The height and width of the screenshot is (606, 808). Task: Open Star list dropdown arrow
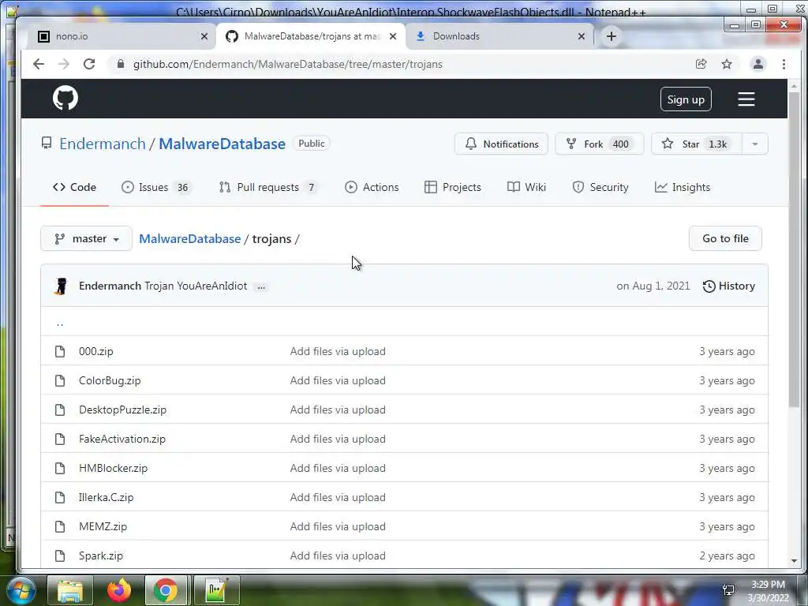755,144
